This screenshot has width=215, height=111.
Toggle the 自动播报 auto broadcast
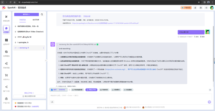click(128, 90)
